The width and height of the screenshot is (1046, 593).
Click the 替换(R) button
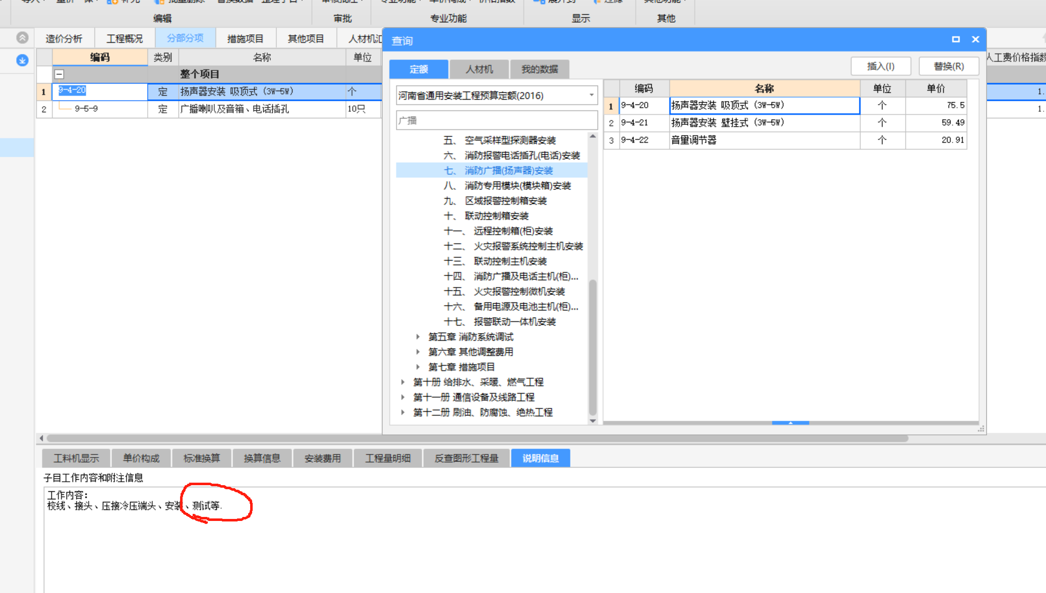click(x=949, y=67)
